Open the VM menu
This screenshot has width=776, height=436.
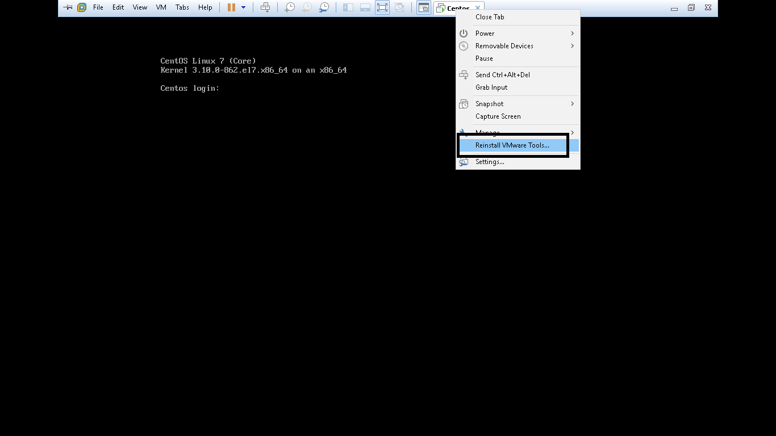[161, 7]
